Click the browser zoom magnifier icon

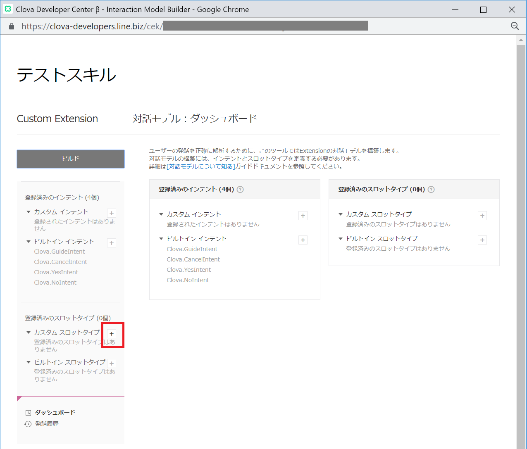click(515, 26)
